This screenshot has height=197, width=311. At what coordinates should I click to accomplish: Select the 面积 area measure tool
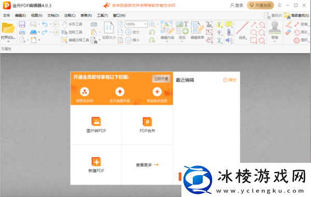(301, 40)
